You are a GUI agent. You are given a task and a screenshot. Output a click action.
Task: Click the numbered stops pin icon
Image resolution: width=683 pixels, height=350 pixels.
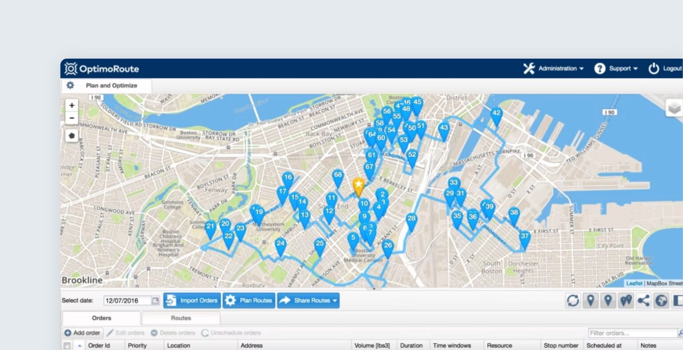626,300
